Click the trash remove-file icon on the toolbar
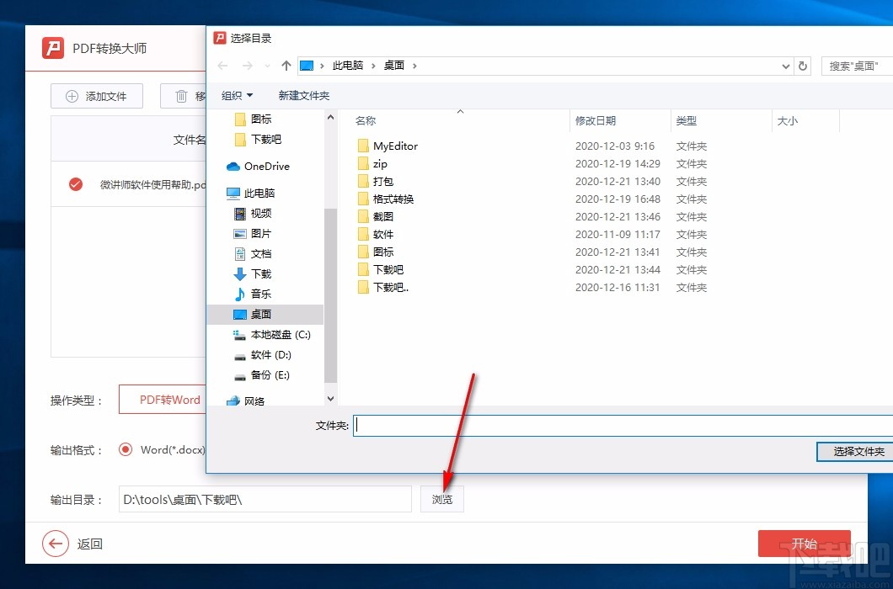Viewport: 893px width, 589px height. pyautogui.click(x=181, y=95)
